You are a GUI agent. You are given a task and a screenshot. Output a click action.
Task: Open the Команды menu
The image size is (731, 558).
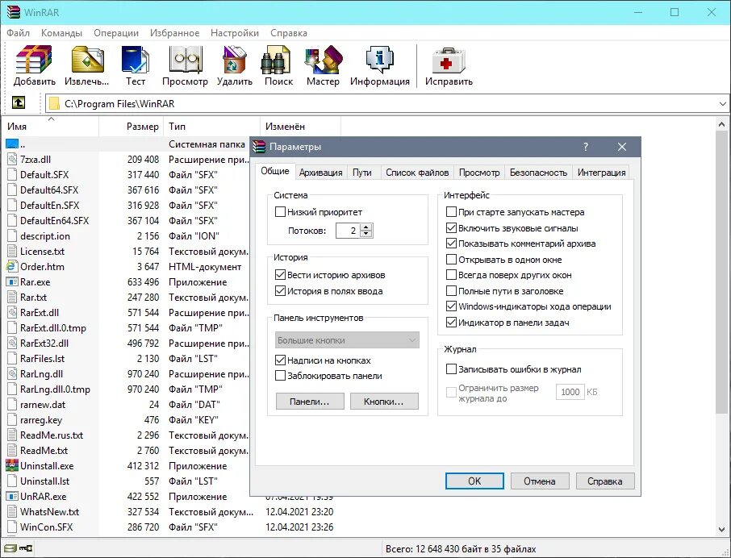61,33
